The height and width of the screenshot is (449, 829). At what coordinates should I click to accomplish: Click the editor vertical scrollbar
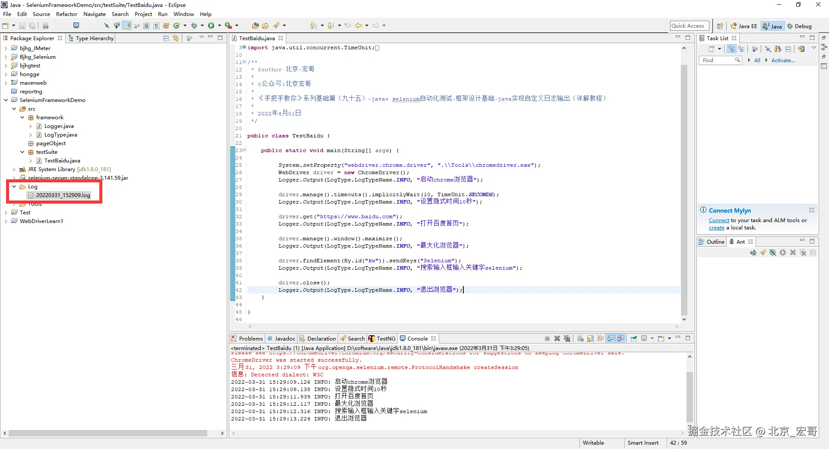point(684,190)
